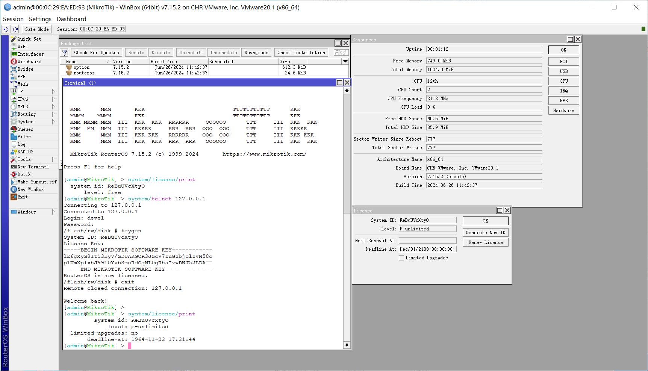This screenshot has height=371, width=648.
Task: Toggle the Limited Upgrades checkbox
Action: [x=401, y=258]
